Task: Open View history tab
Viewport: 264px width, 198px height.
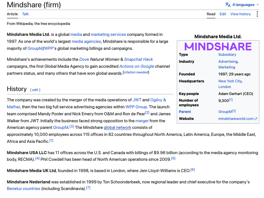Action: pyautogui.click(x=240, y=14)
